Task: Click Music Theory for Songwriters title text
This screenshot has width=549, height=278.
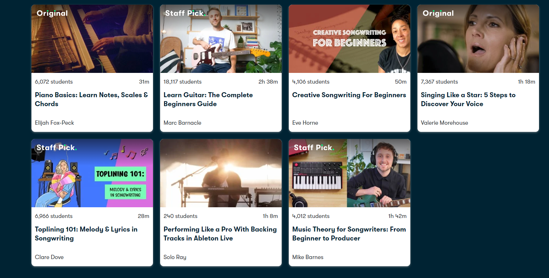Action: pos(349,234)
